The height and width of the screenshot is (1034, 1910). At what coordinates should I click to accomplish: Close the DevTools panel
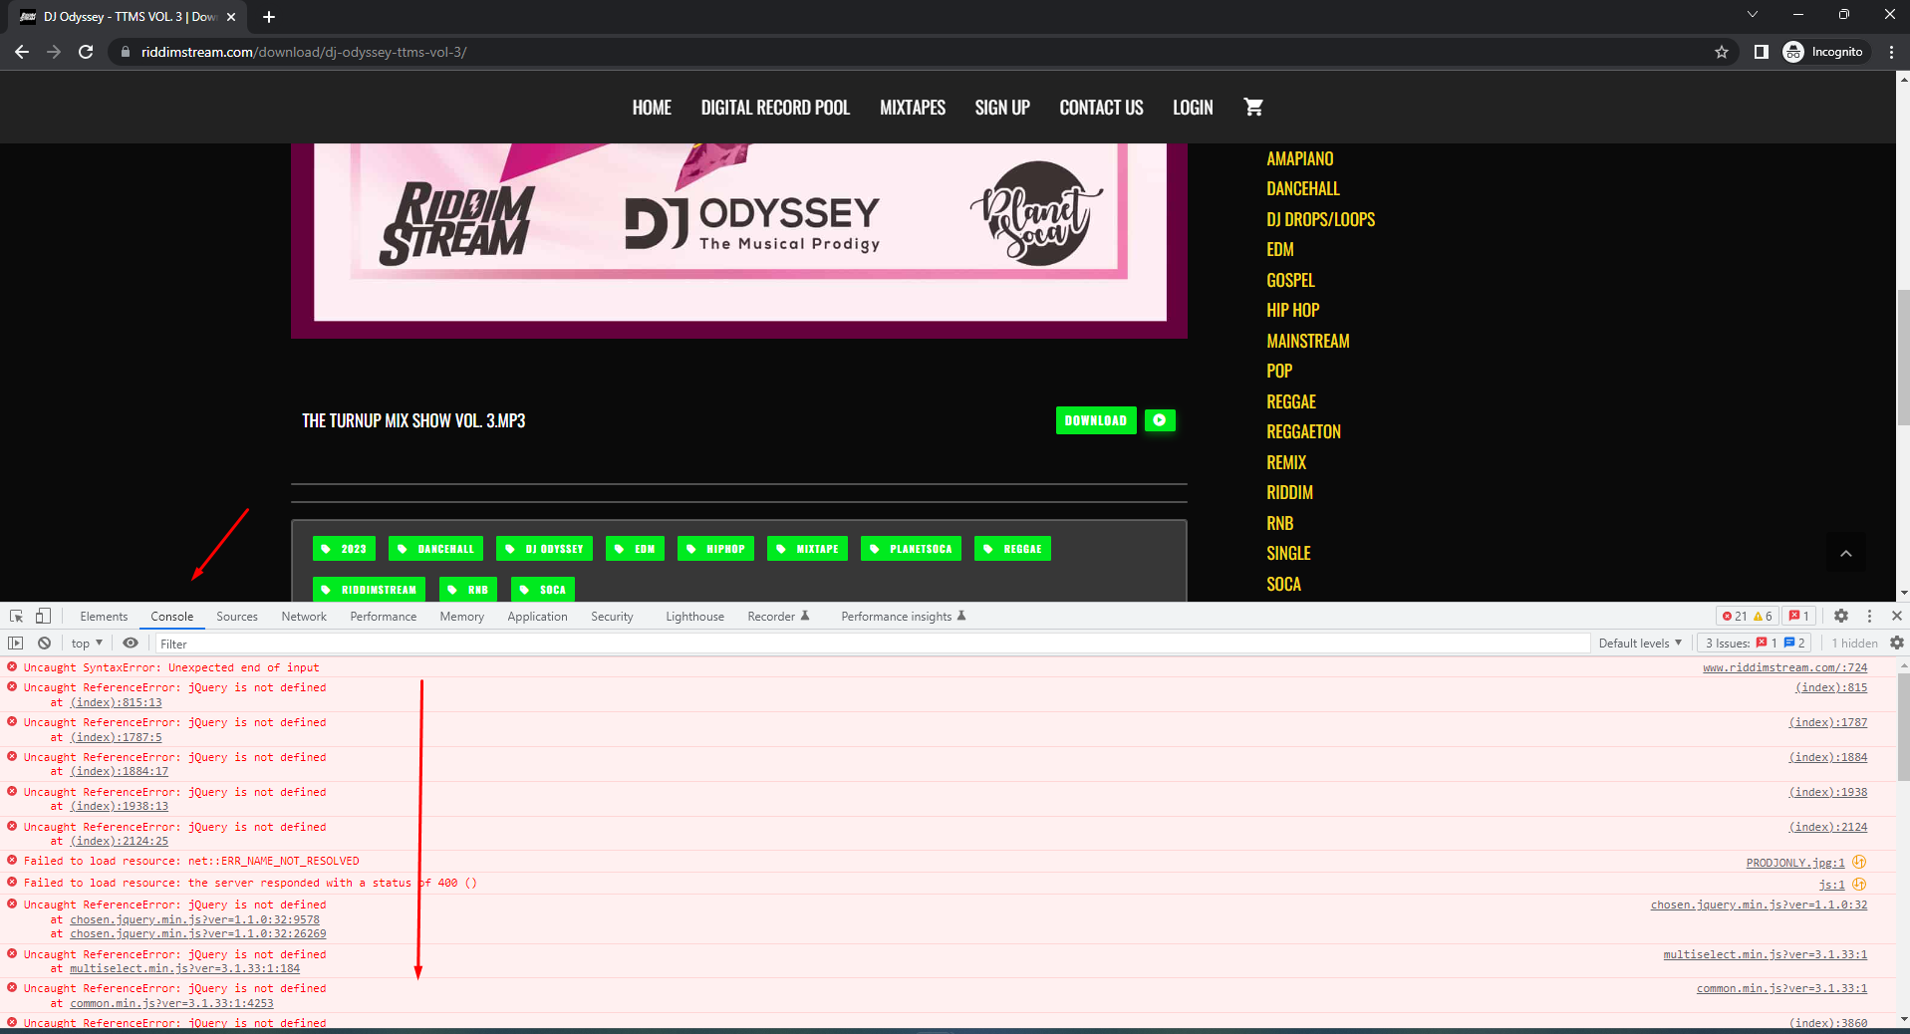tap(1897, 616)
